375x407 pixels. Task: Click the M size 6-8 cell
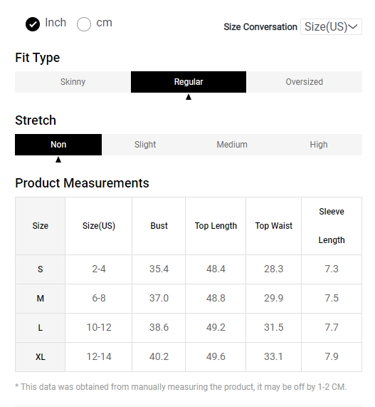click(99, 298)
